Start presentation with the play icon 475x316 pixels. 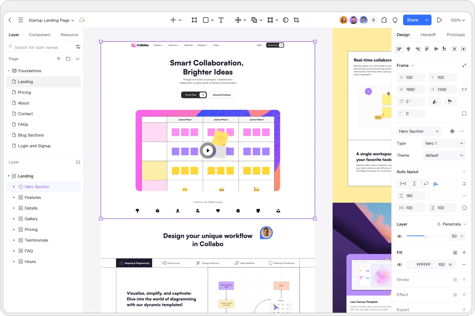439,20
